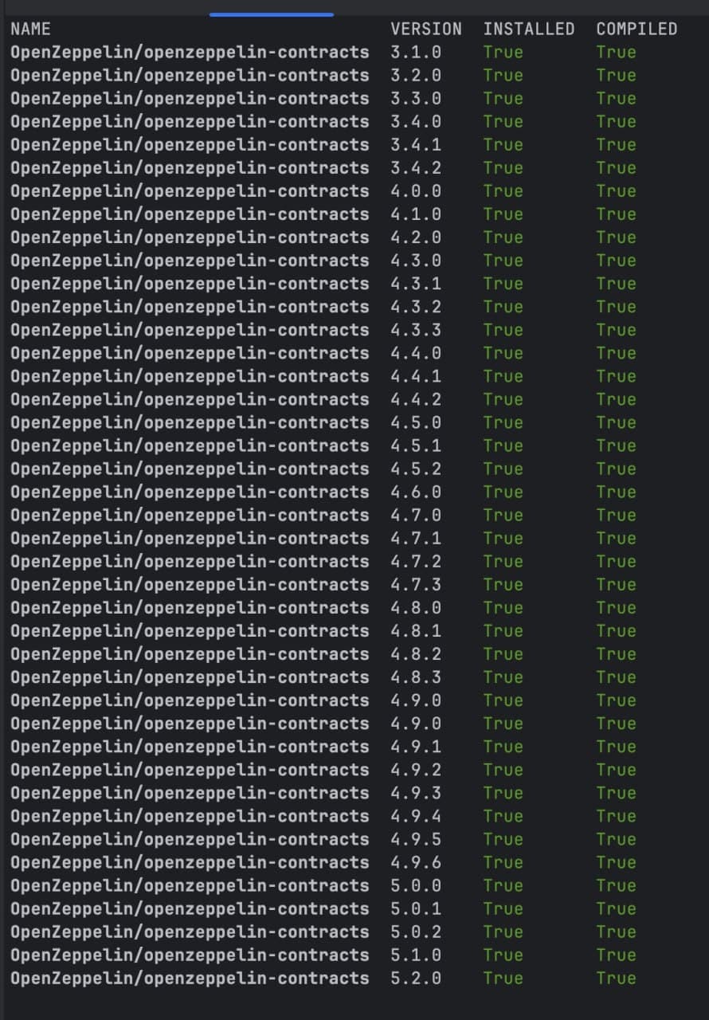Click the COMPILED True value for 4.7.3
The image size is (709, 1020).
point(616,584)
